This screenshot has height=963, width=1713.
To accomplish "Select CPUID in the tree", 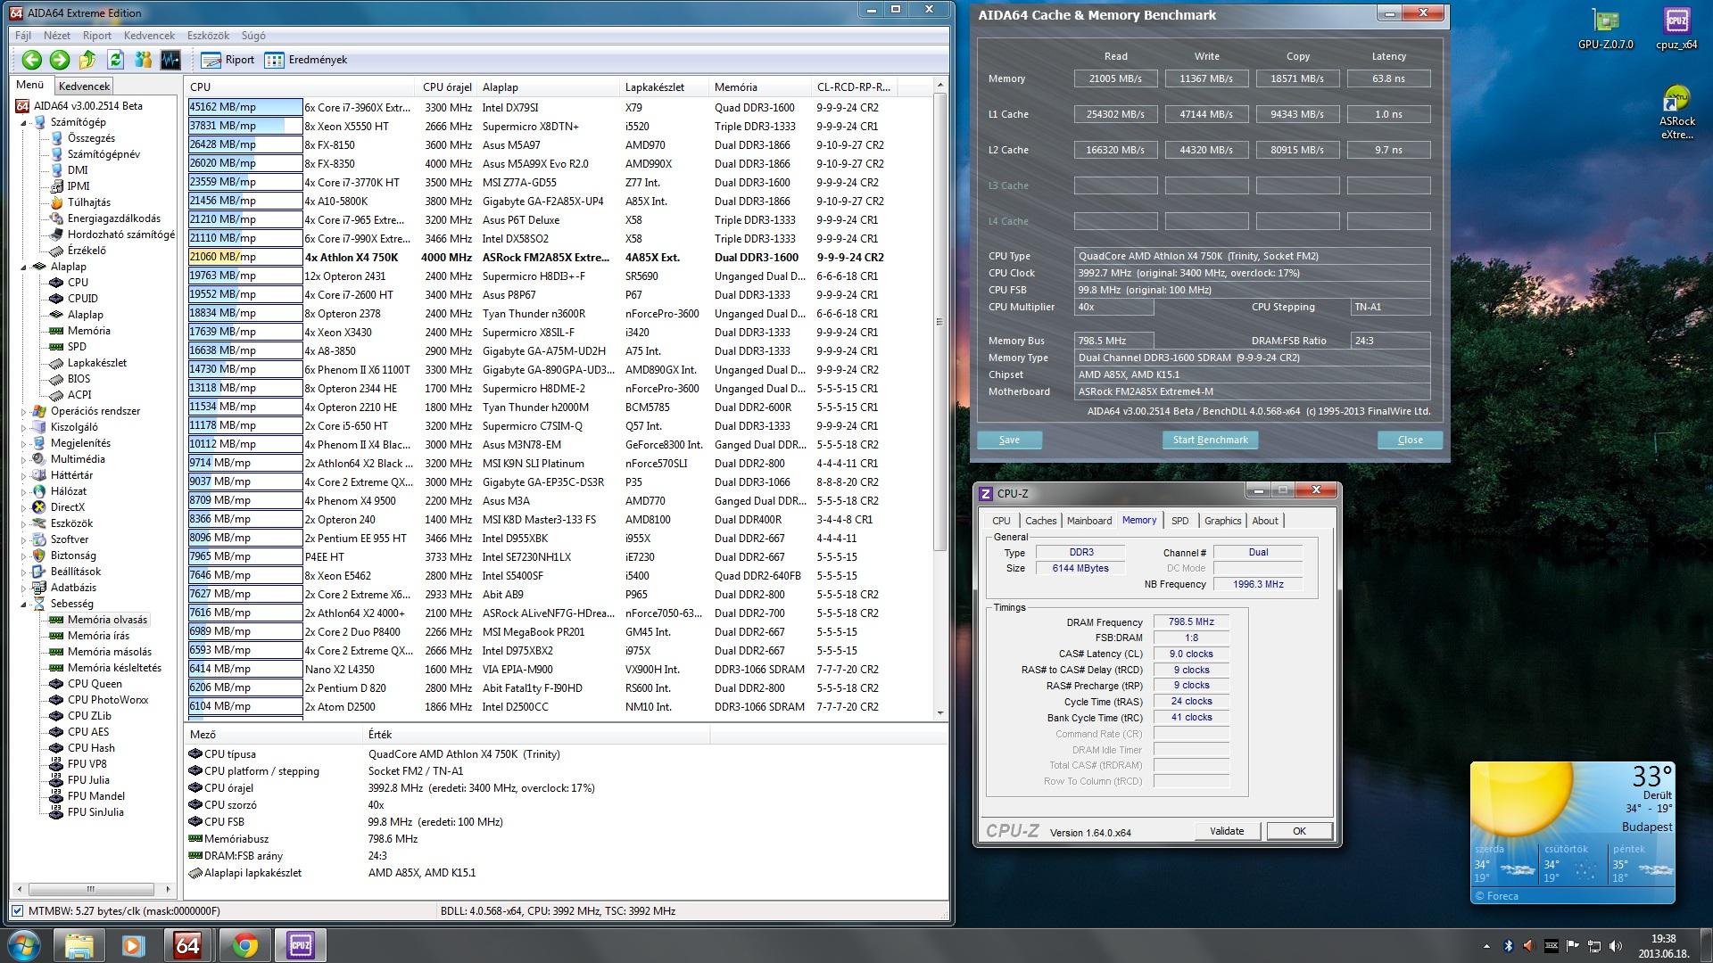I will [82, 299].
